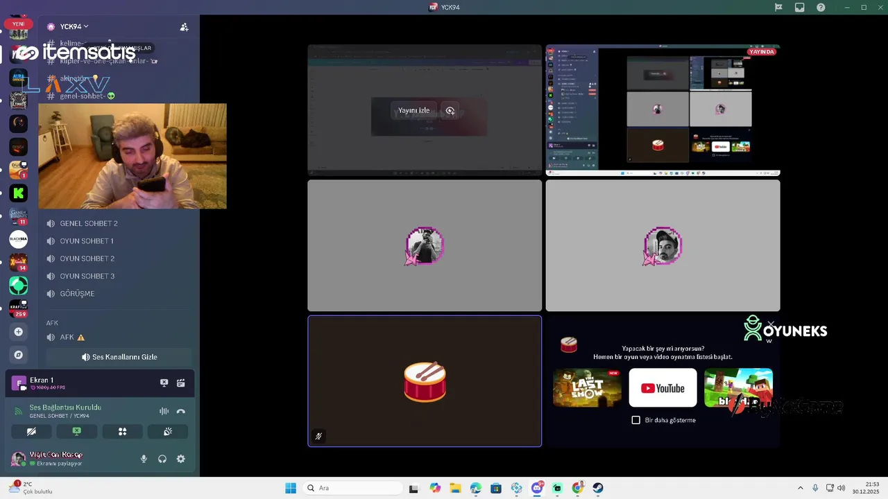Select the left user avatar tile
The width and height of the screenshot is (888, 499).
[425, 245]
